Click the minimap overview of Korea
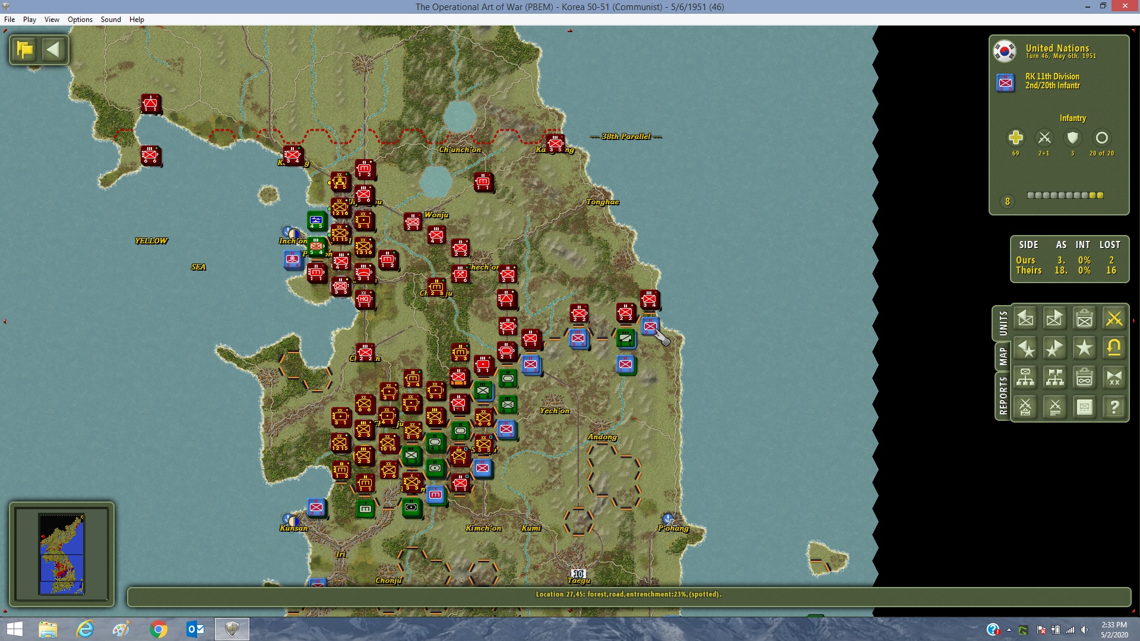 click(x=62, y=554)
